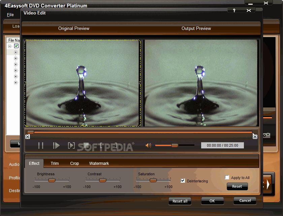Click the Reset button in Effect panel
283x216 pixels.
coord(237,186)
